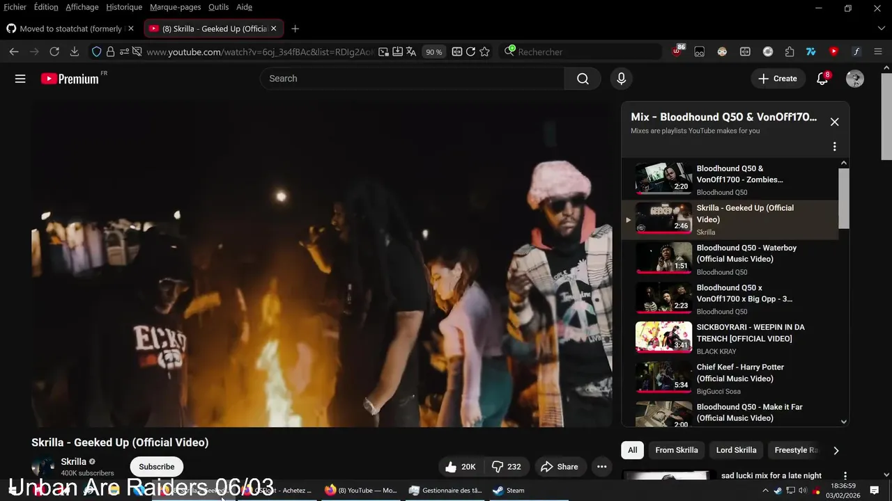Open the Outils menu
892x501 pixels.
pos(218,7)
